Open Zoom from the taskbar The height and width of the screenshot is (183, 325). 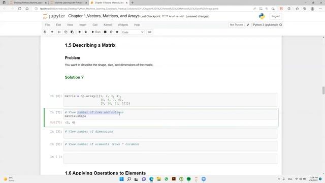[x=204, y=179]
